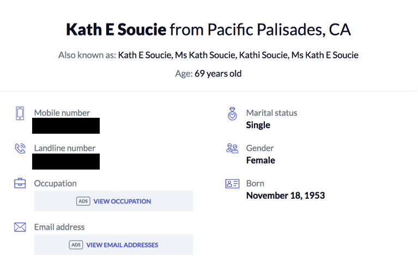
Task: Click the landline phone icon
Action: tap(20, 148)
